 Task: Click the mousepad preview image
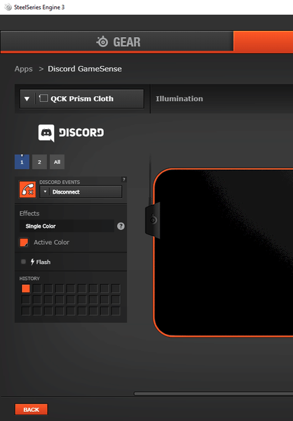tap(223, 253)
